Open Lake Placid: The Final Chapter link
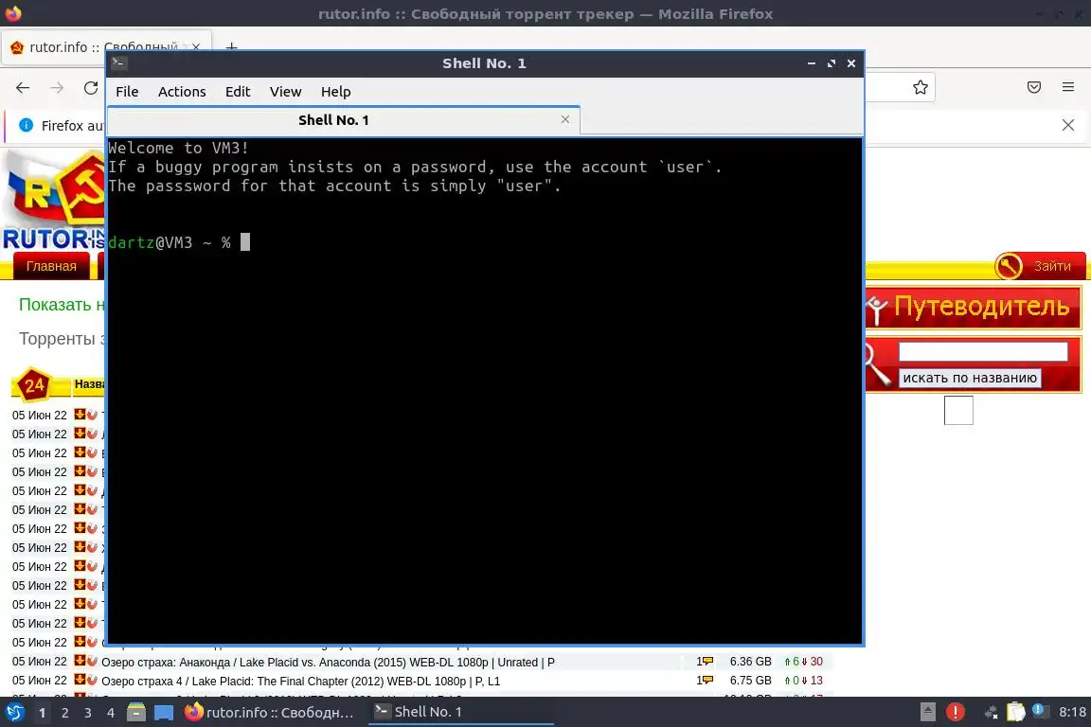The height and width of the screenshot is (727, 1091). point(300,681)
